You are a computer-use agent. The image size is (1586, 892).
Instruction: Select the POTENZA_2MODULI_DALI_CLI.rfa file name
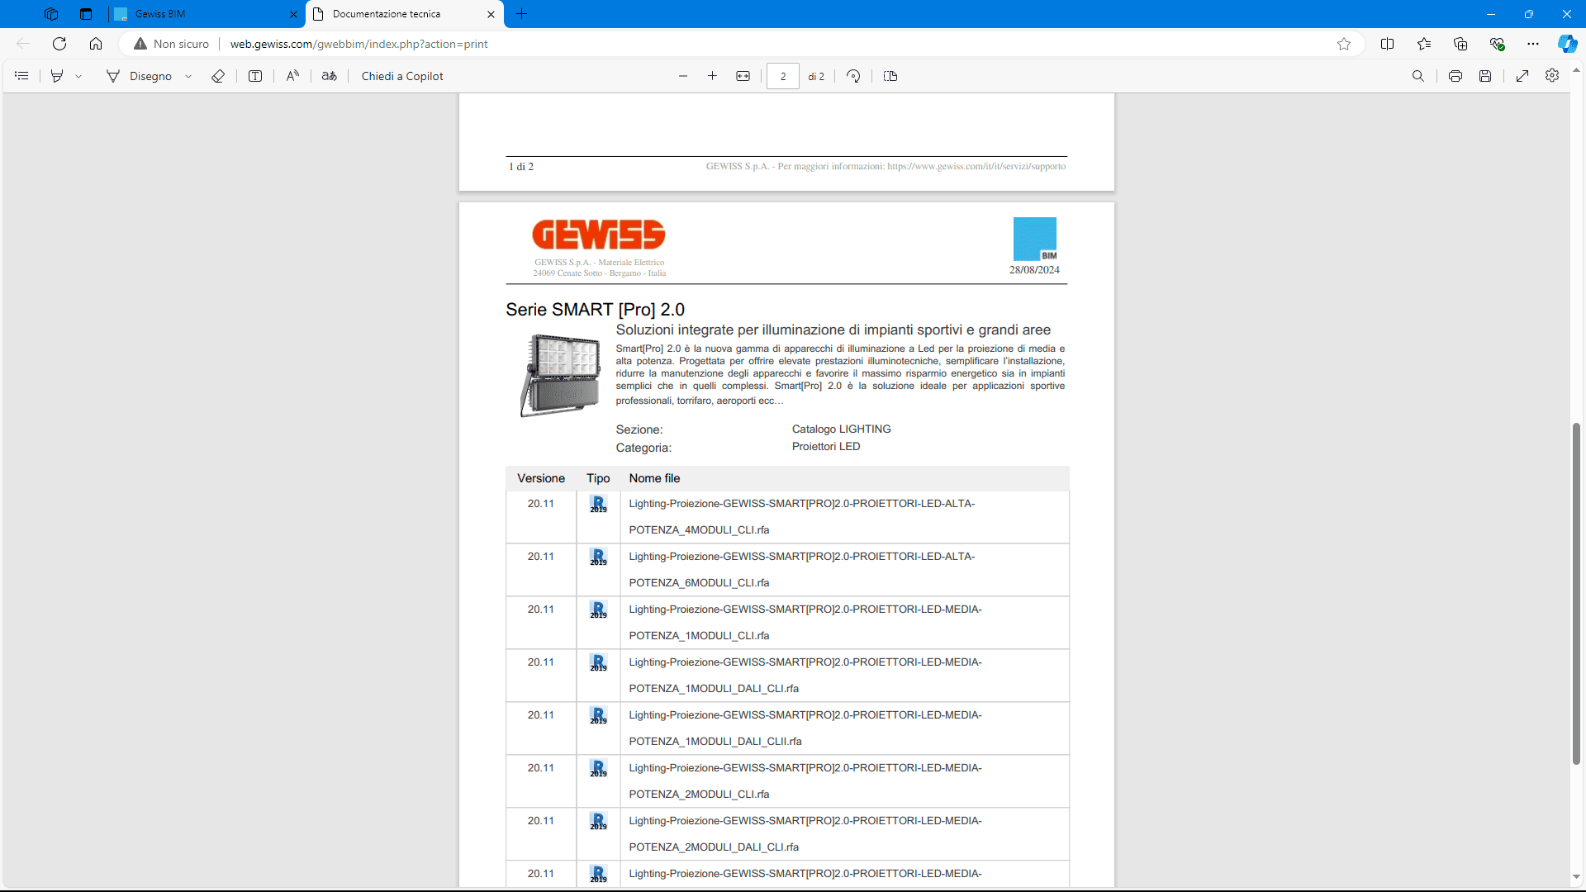click(x=714, y=847)
